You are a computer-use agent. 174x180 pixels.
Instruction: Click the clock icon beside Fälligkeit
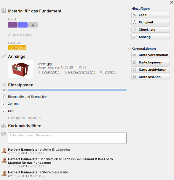(135, 22)
